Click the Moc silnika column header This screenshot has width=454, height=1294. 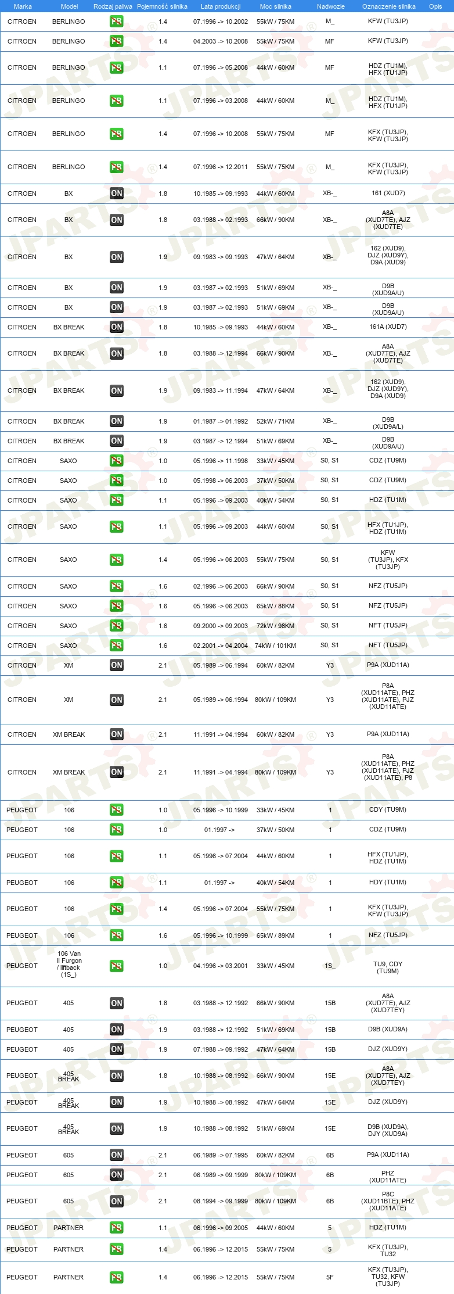pyautogui.click(x=276, y=6)
